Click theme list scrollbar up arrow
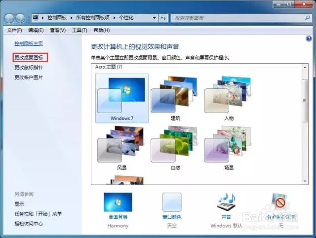 click(x=305, y=67)
